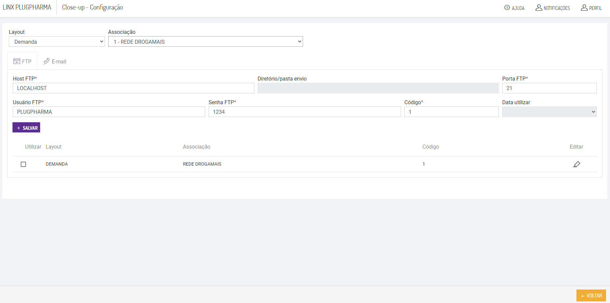Click the Voltar button

coord(591,295)
